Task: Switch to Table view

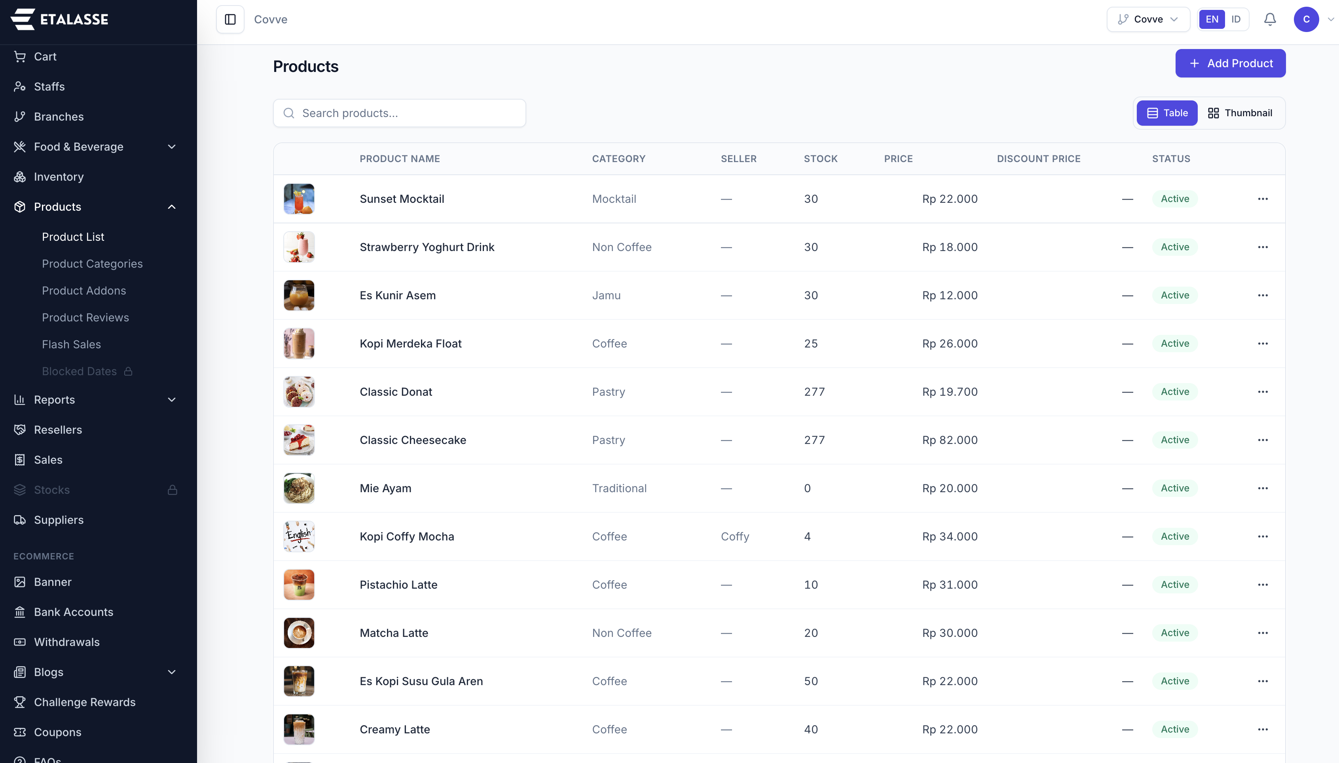Action: (x=1167, y=113)
